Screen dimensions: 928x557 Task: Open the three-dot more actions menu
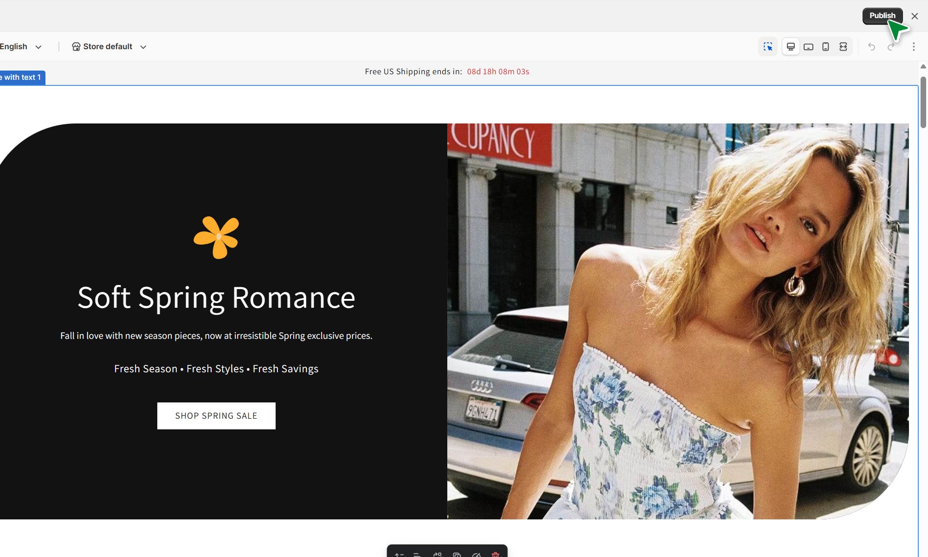pos(914,47)
